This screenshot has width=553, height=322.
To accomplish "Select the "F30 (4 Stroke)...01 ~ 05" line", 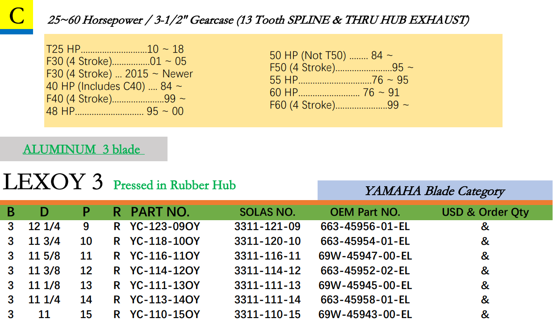I will coord(117,61).
